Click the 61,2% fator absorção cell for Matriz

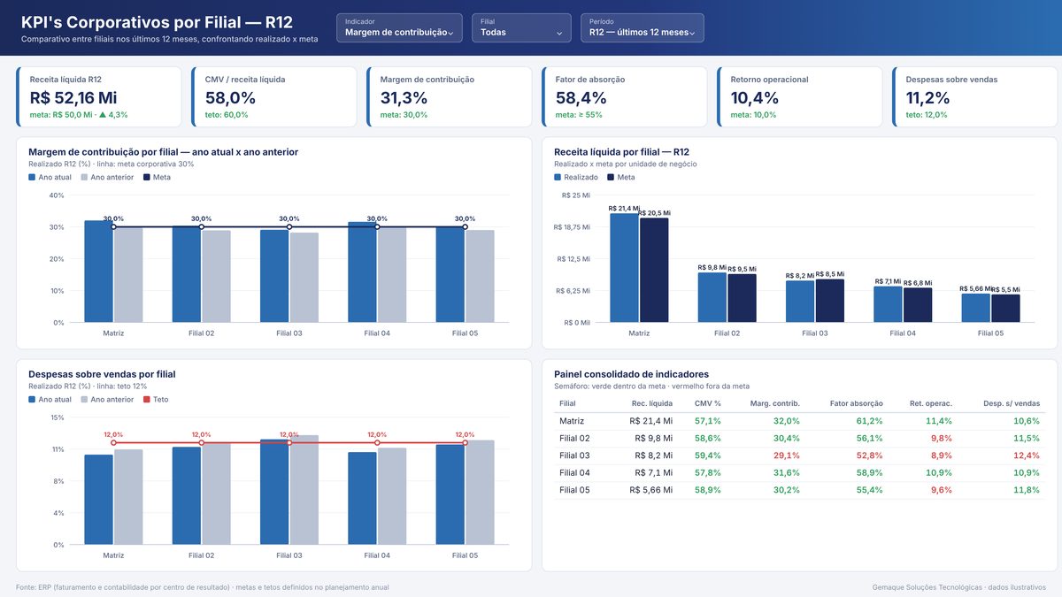click(869, 421)
